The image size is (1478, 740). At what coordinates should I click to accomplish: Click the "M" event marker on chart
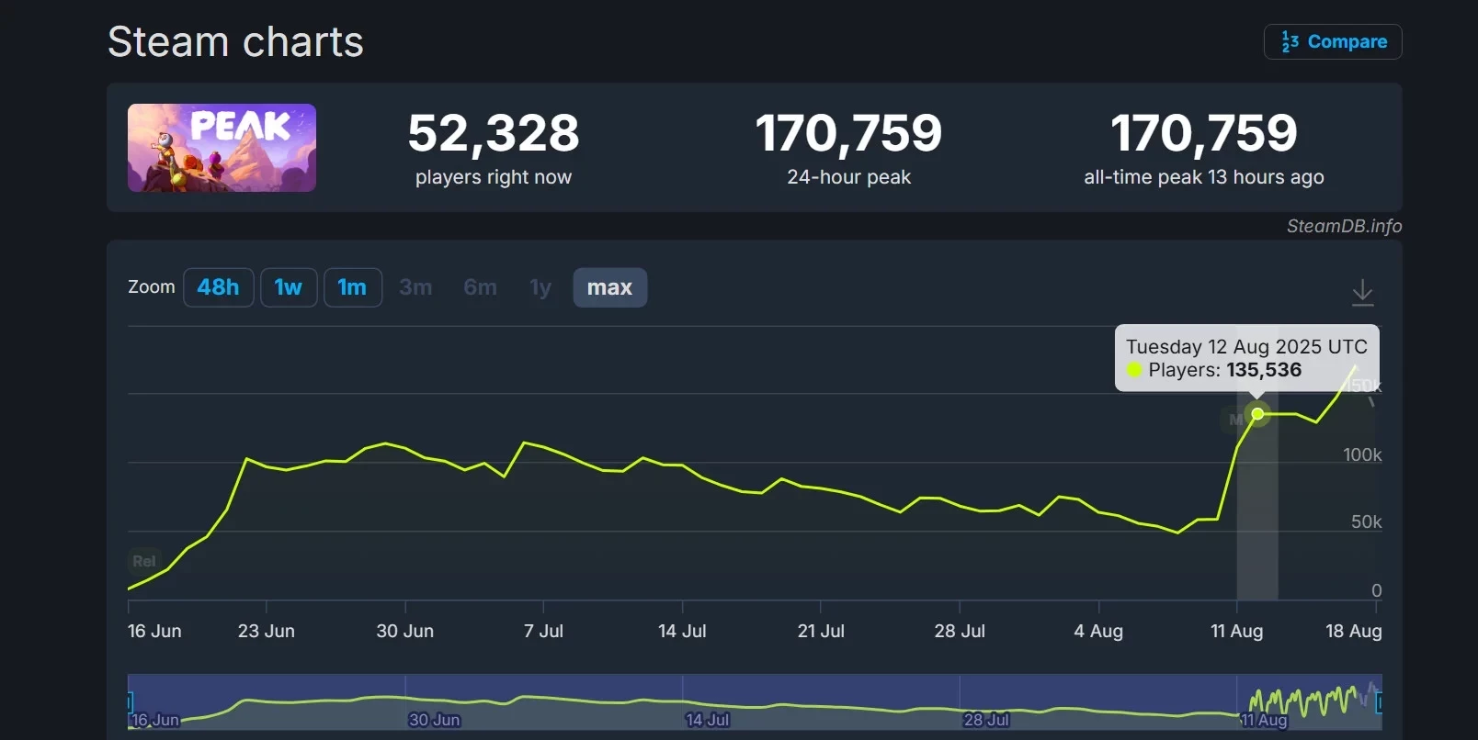(x=1235, y=420)
